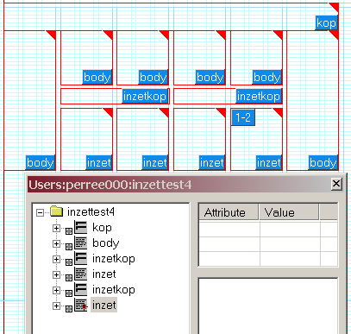
Task: Click the inzettest4 yellow folder icon
Action: point(56,211)
